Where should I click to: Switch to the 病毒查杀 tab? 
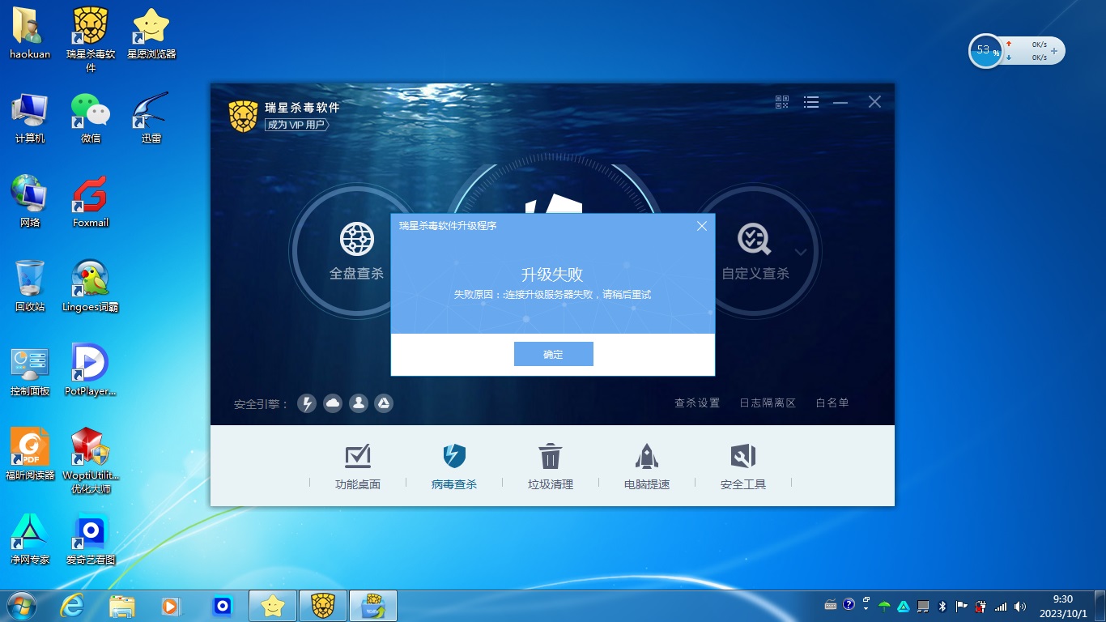pos(454,466)
